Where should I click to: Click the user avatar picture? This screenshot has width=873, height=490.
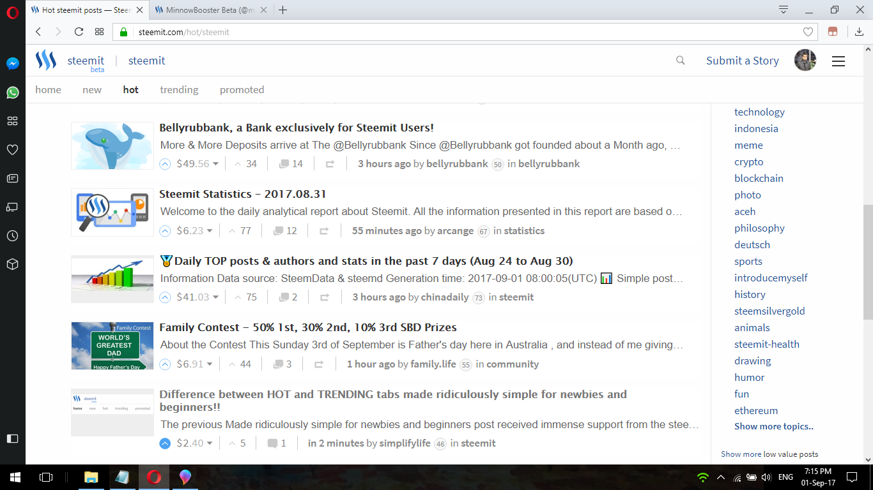coord(805,61)
